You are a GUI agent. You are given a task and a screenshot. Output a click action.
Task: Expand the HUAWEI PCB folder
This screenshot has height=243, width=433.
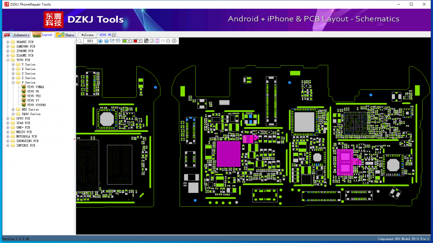pyautogui.click(x=8, y=42)
